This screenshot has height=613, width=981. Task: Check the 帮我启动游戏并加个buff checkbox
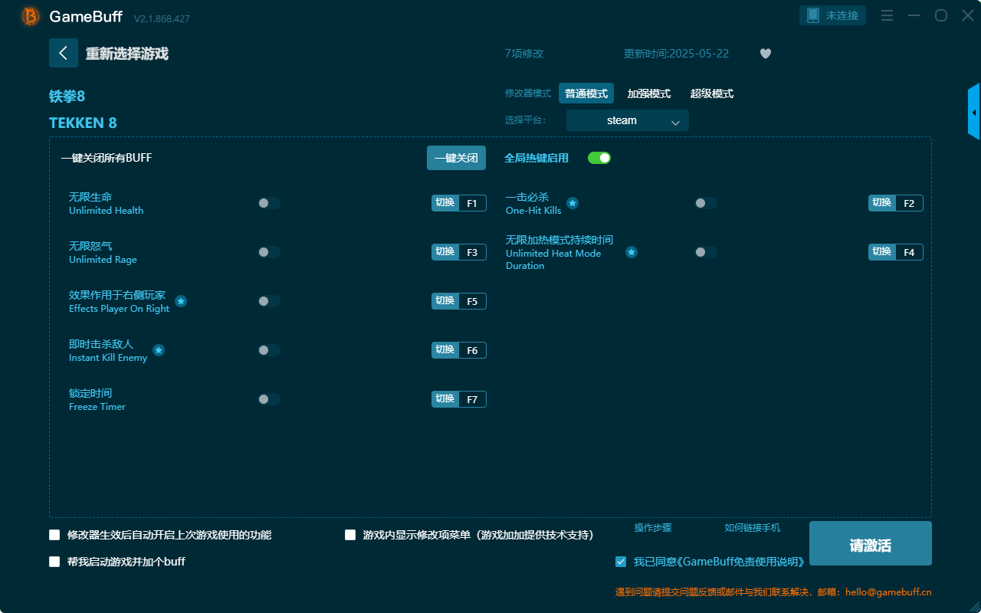click(54, 561)
